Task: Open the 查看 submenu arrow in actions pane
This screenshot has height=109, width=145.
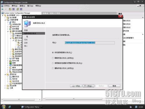Action: pos(143,34)
